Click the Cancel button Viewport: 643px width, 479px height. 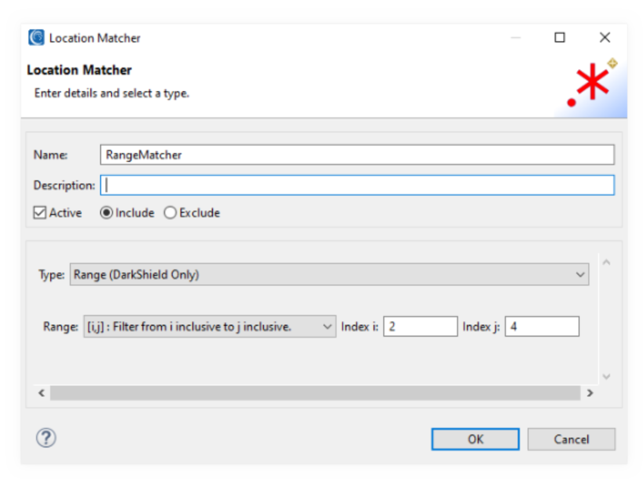571,439
